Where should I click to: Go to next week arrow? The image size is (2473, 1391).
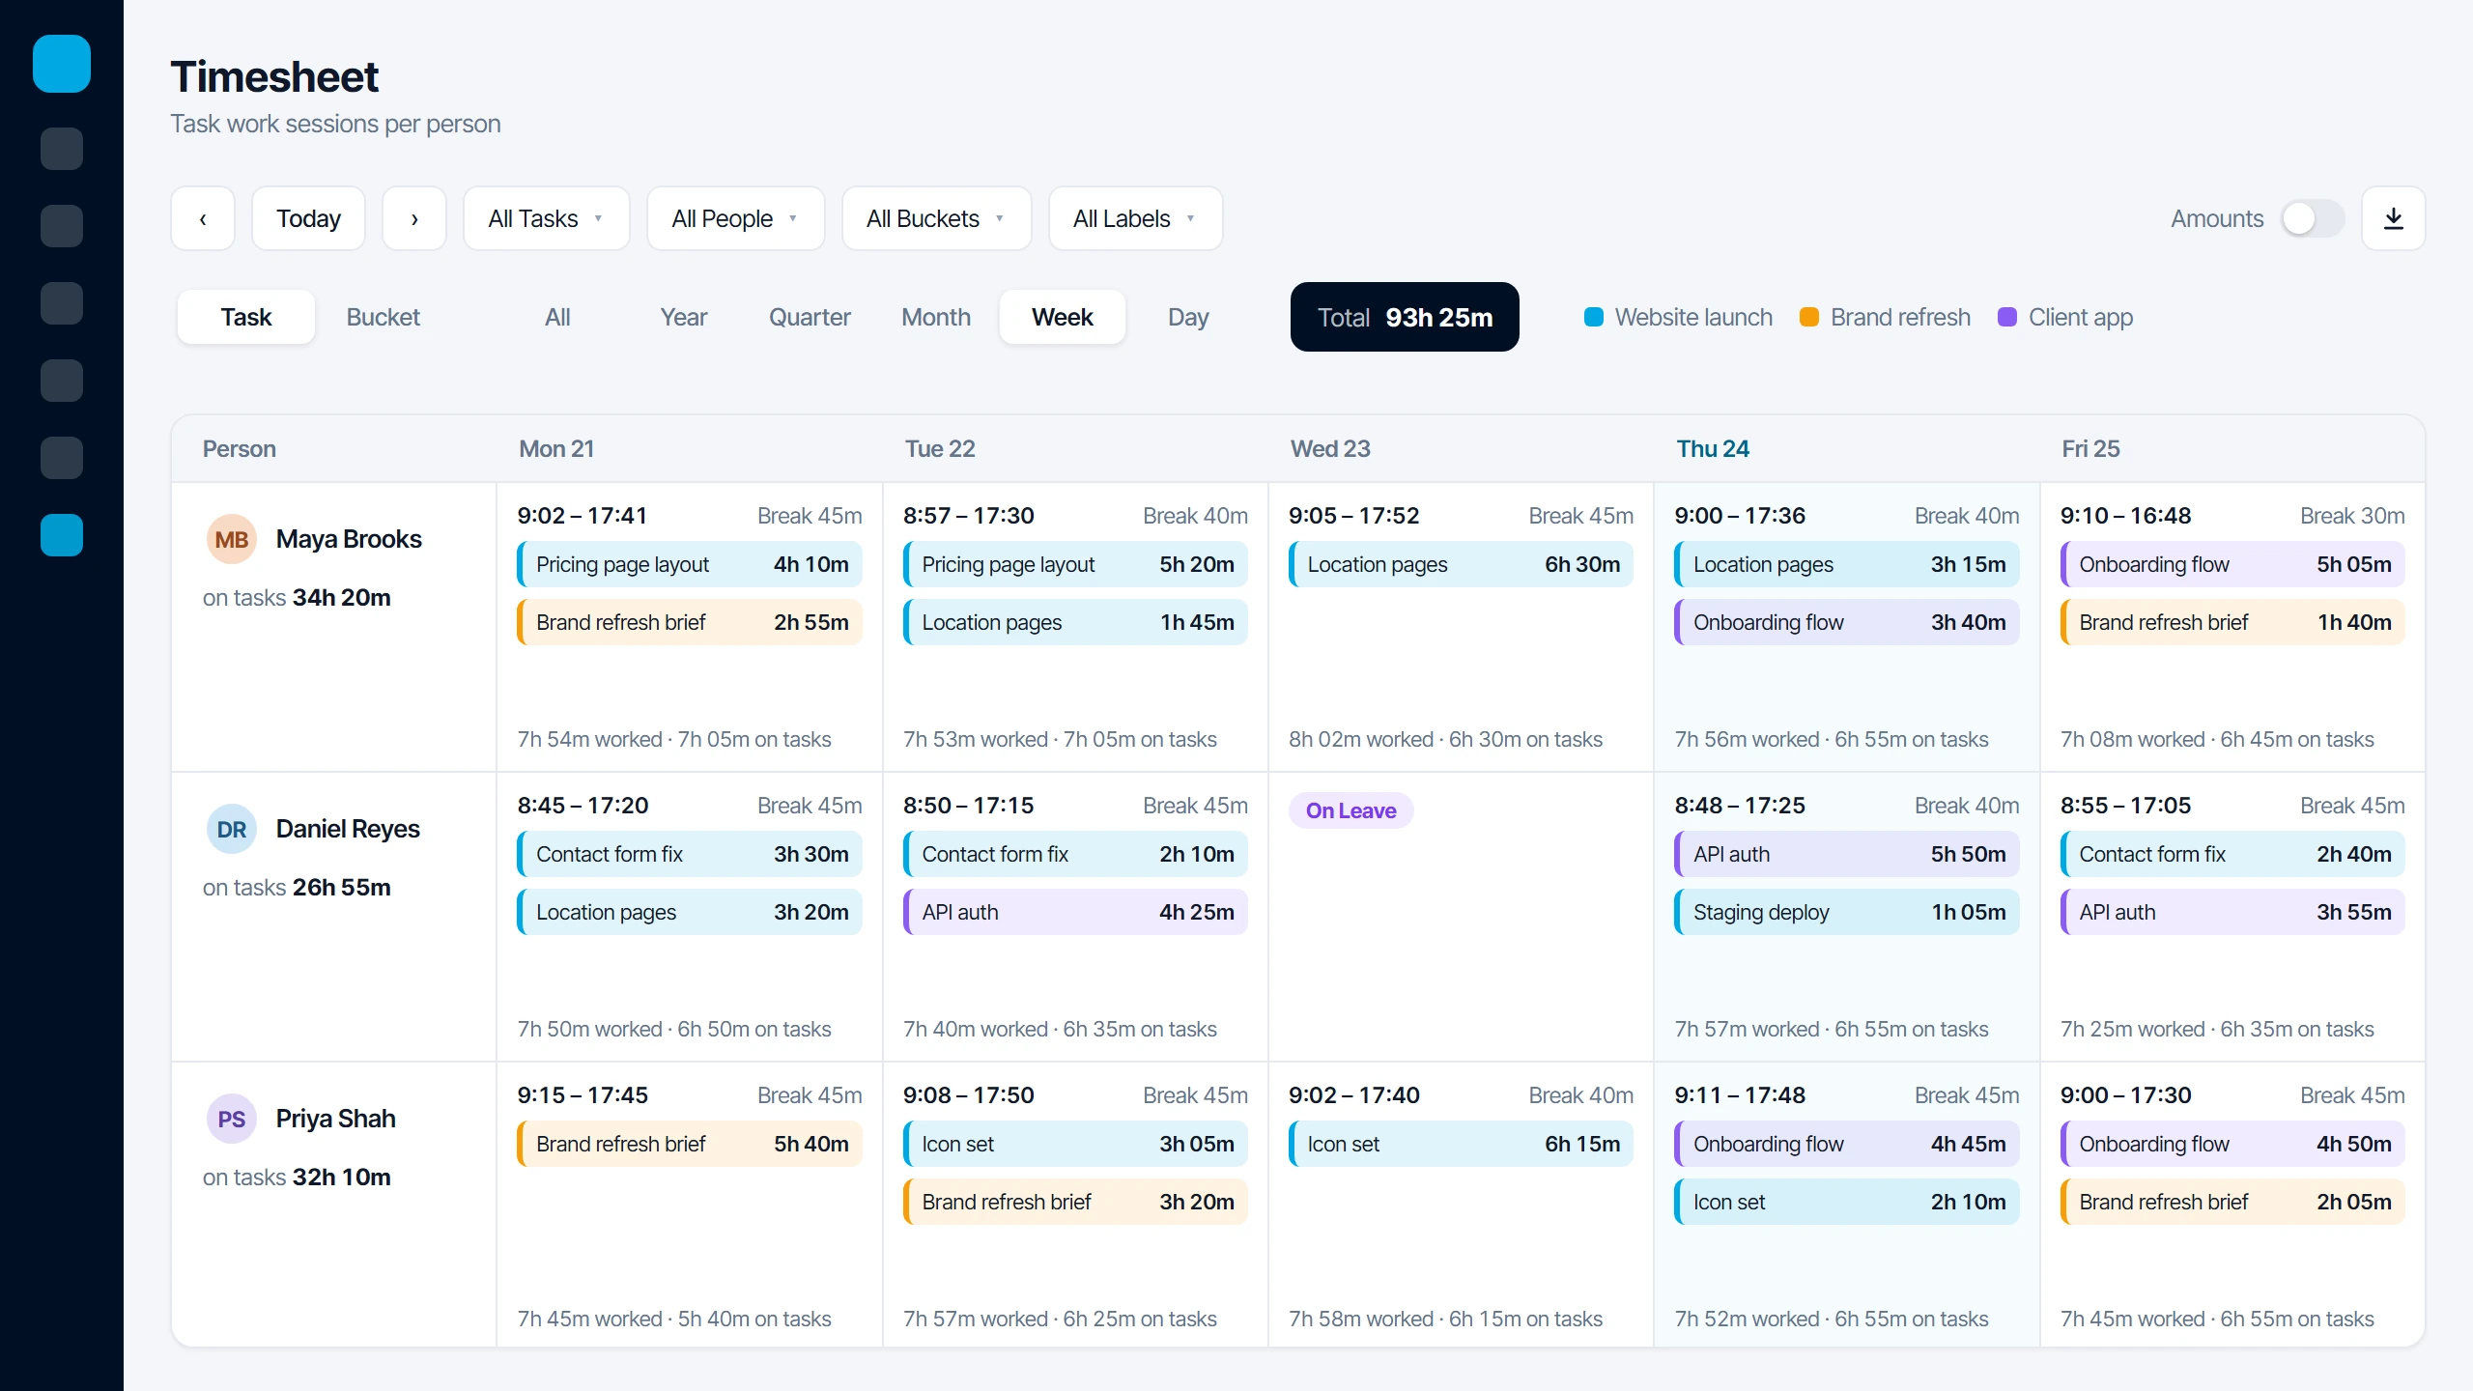[414, 218]
